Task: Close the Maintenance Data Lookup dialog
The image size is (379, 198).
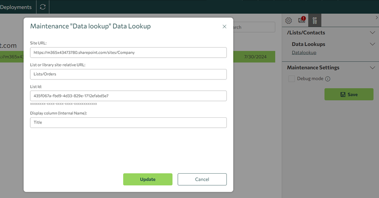Action: pyautogui.click(x=224, y=26)
